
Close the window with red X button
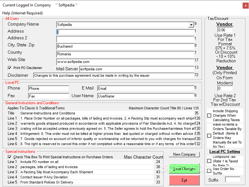pos(245,6)
